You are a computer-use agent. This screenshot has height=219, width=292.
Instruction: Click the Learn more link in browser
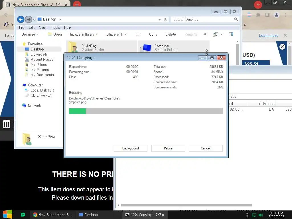[x=268, y=35]
